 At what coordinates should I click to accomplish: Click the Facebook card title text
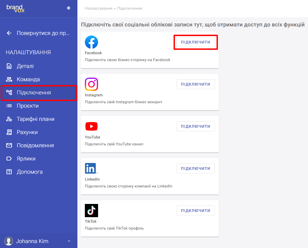pos(93,53)
